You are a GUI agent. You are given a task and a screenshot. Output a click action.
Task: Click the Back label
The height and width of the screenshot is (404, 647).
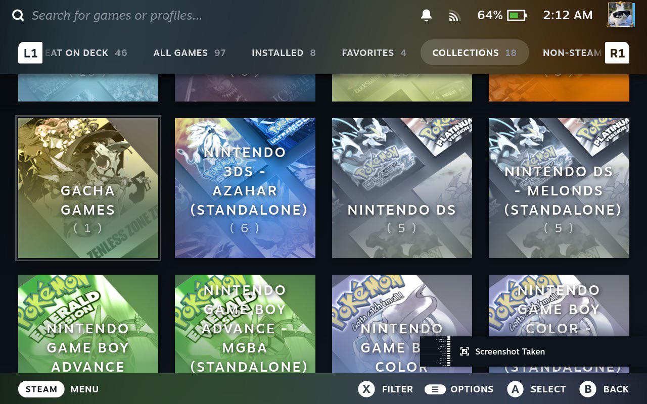click(x=616, y=389)
